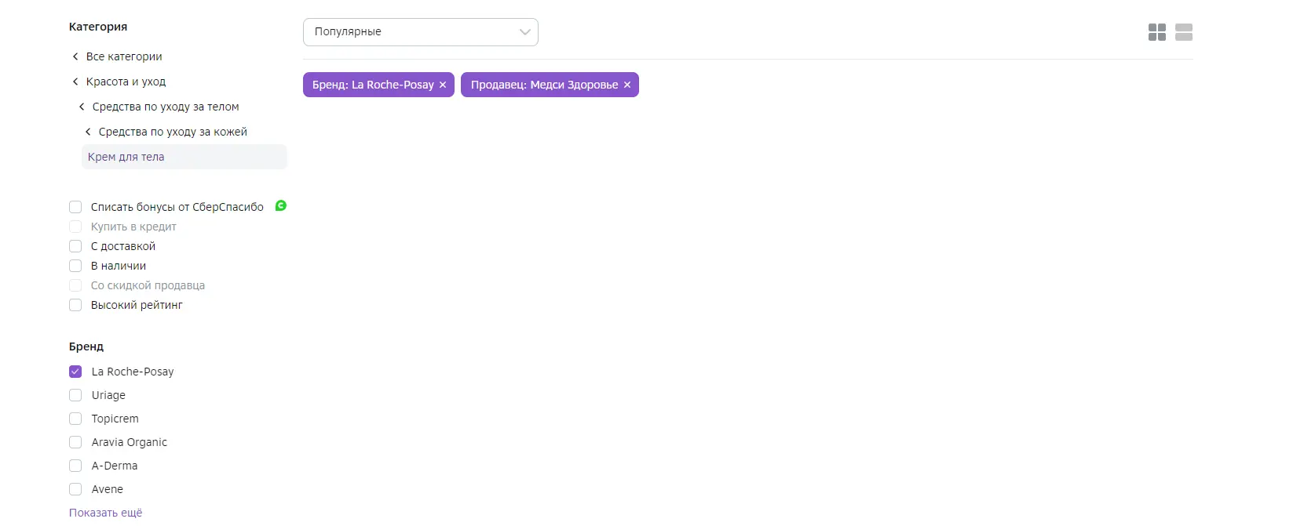Tick the С доставкой checkbox

point(75,246)
